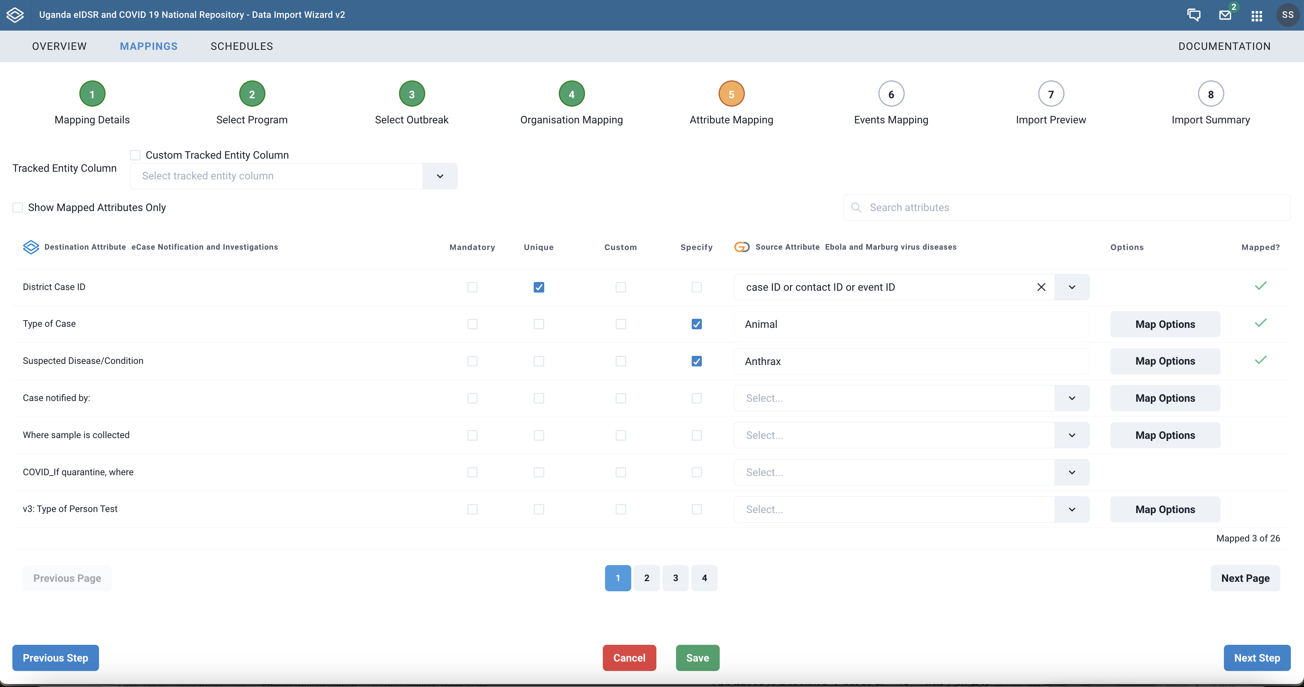This screenshot has width=1304, height=687.
Task: Toggle Custom Tracked Entity Column checkbox
Action: 135,155
